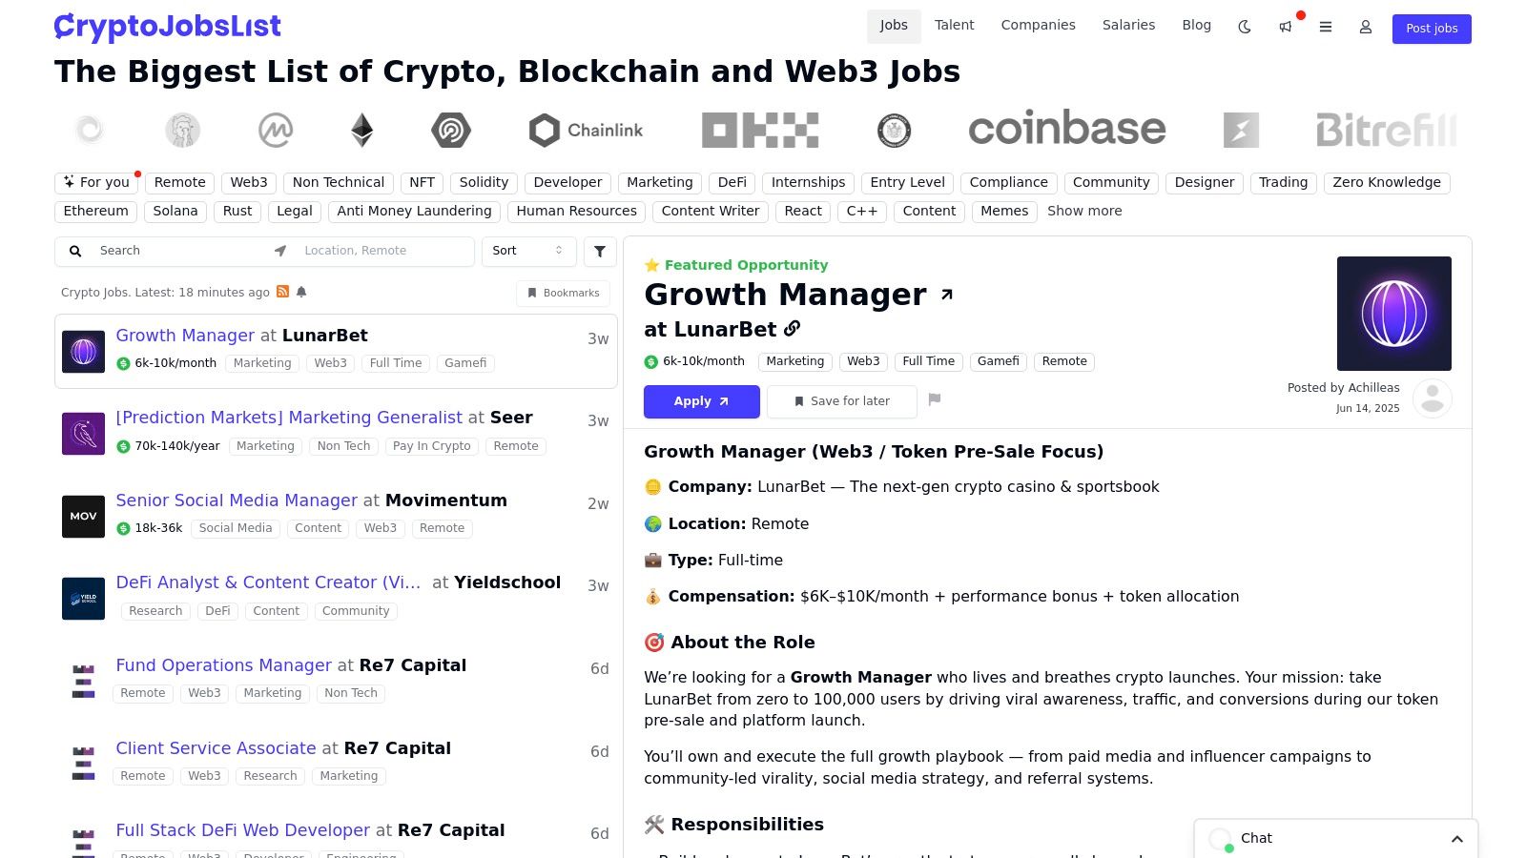
Task: Open the Salaries menu item
Action: (1128, 25)
